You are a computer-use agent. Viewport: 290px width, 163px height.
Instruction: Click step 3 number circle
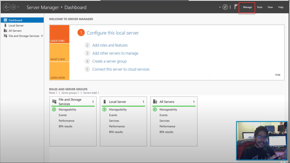point(87,53)
